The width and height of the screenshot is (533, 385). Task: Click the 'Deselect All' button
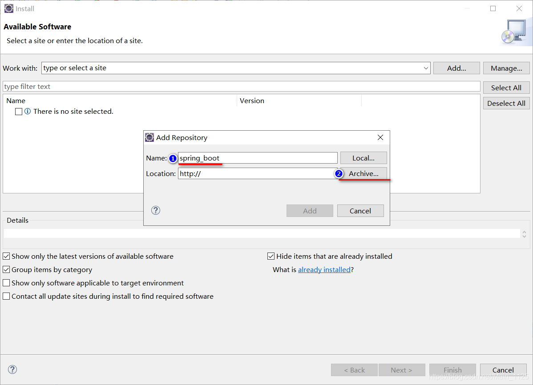point(506,103)
